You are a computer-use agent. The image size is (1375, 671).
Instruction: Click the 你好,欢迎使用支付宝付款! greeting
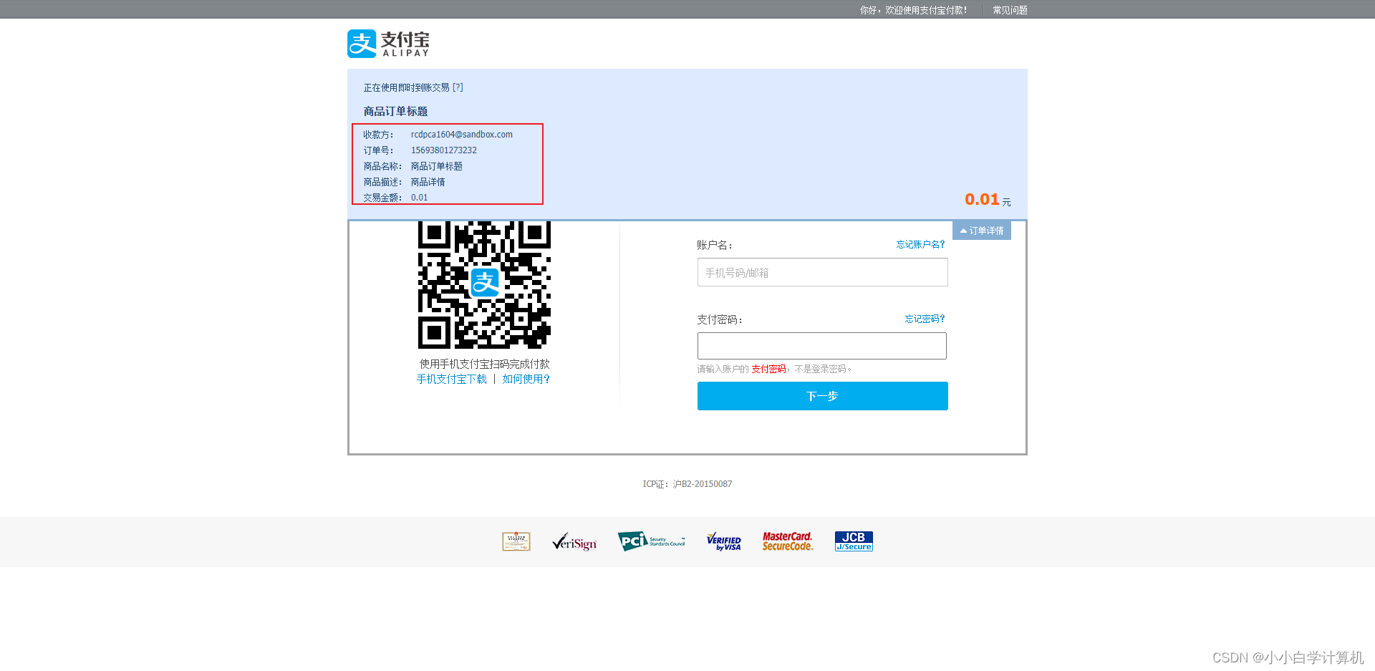click(914, 10)
